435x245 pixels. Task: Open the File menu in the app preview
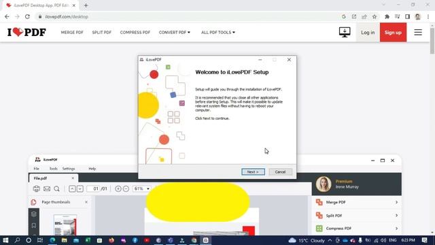pos(36,169)
